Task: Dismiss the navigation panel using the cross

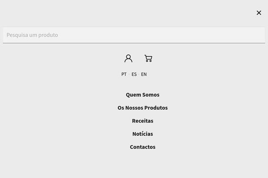Action: click(x=259, y=13)
